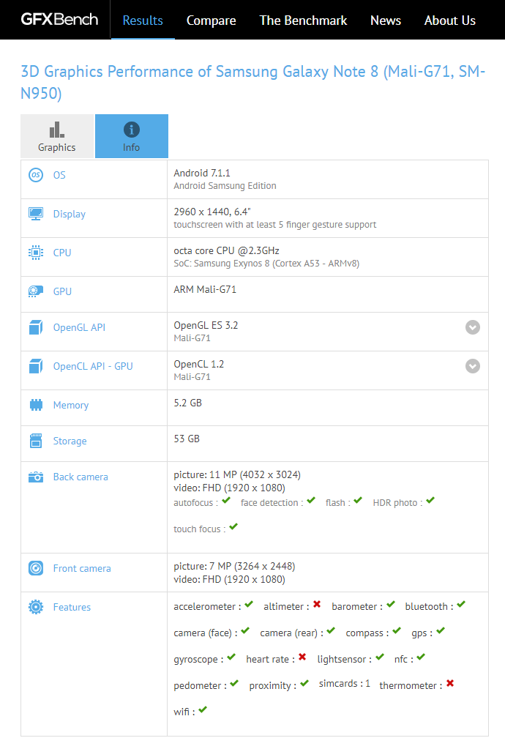Open the Compare menu tab
505x738 pixels.
coord(211,20)
